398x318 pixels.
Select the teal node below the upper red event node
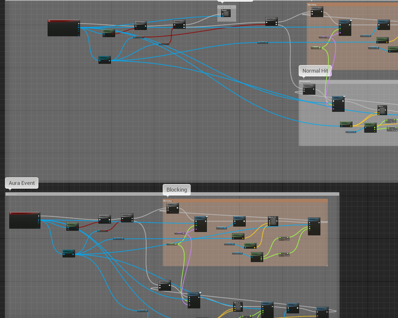pyautogui.click(x=105, y=60)
